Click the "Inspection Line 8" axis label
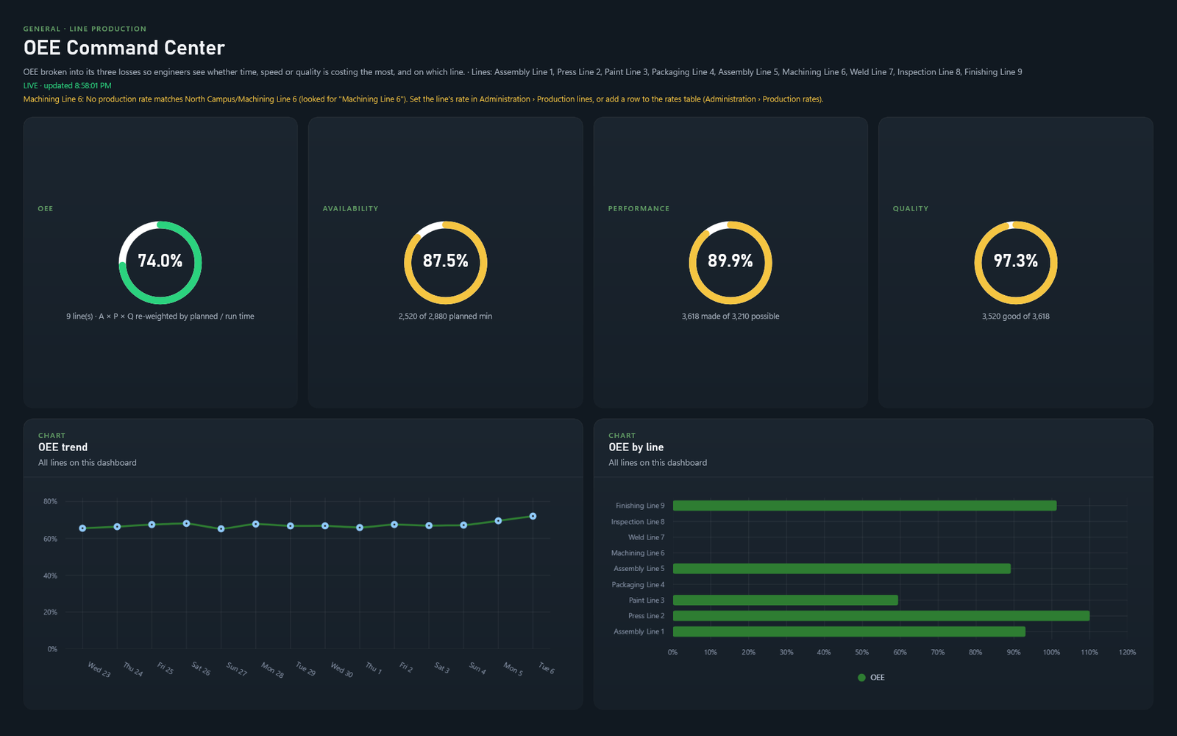This screenshot has height=736, width=1177. click(638, 522)
